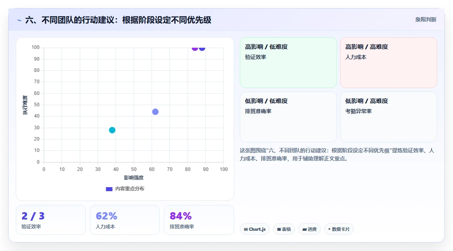453x251 pixels.
Task: Click the 内容重点分布 legend text
Action: [129, 189]
